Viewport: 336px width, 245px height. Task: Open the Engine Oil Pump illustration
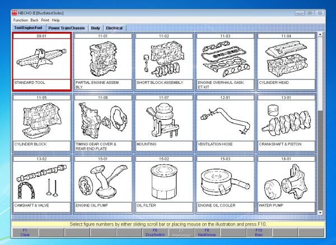[x=103, y=182]
